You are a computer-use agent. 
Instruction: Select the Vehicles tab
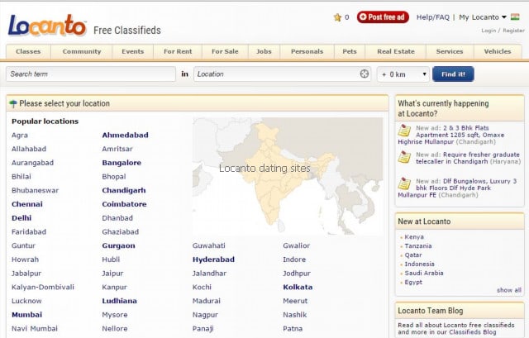pyautogui.click(x=498, y=51)
